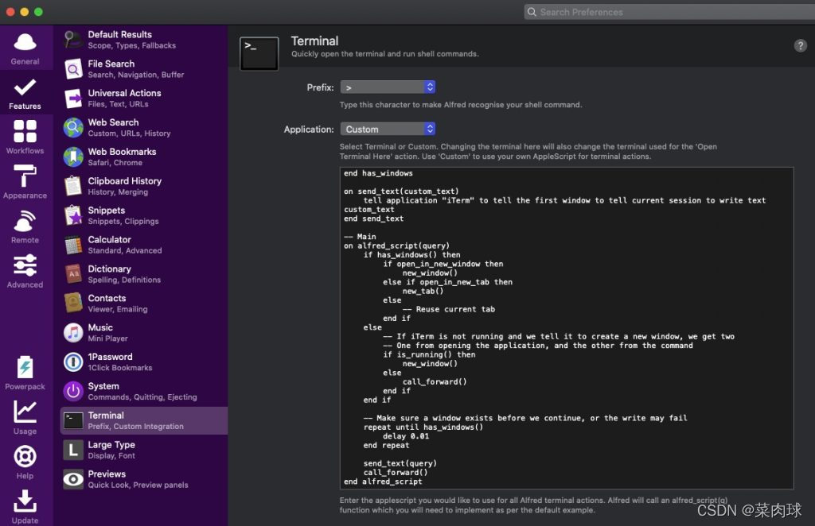Viewport: 815px width, 526px height.
Task: Select the Large Type L icon
Action: coord(73,450)
